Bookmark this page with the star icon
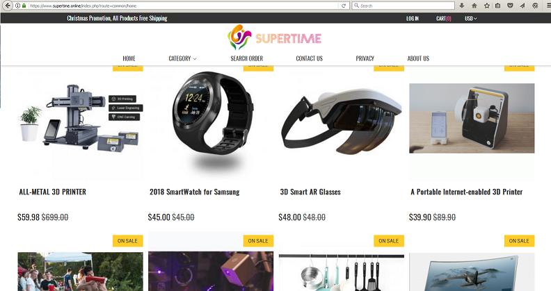The height and width of the screenshot is (291, 551). (x=487, y=6)
